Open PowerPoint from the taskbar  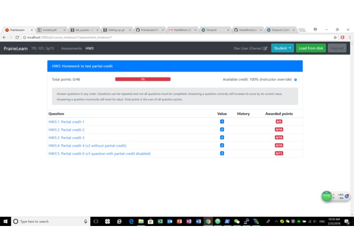[179, 221]
